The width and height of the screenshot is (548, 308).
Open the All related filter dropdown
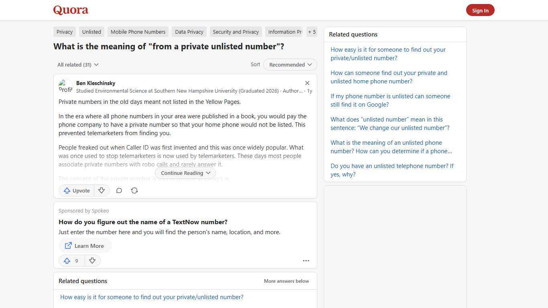(x=77, y=65)
